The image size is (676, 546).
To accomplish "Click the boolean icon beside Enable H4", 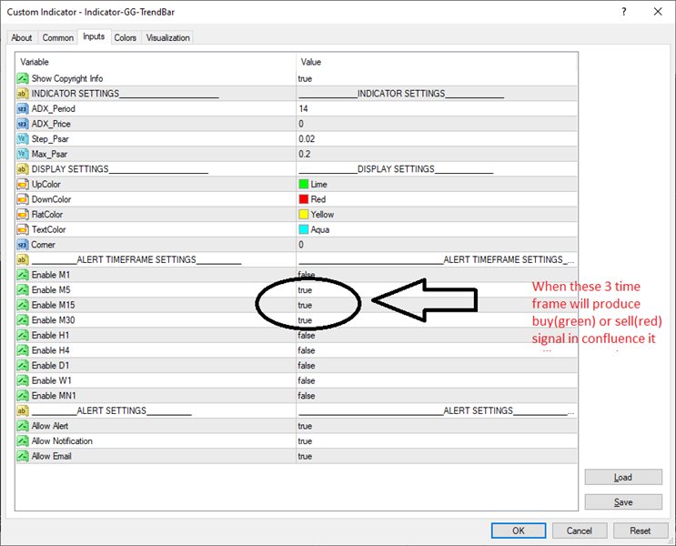I will pos(23,350).
